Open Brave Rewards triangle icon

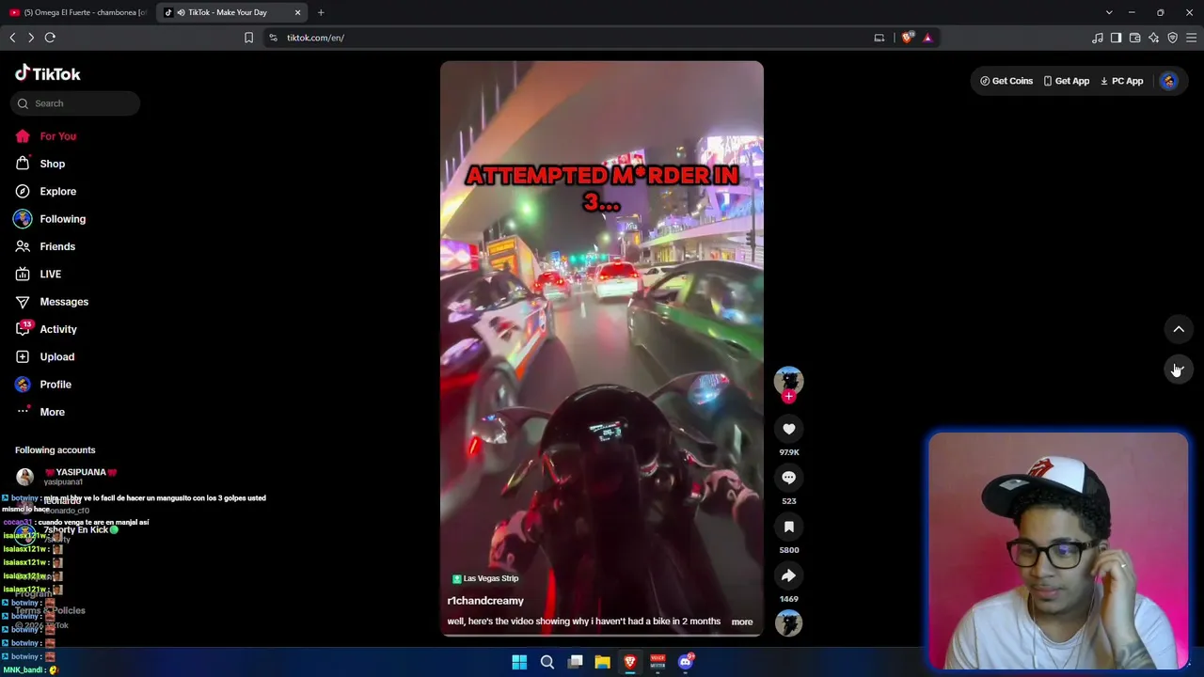point(927,38)
